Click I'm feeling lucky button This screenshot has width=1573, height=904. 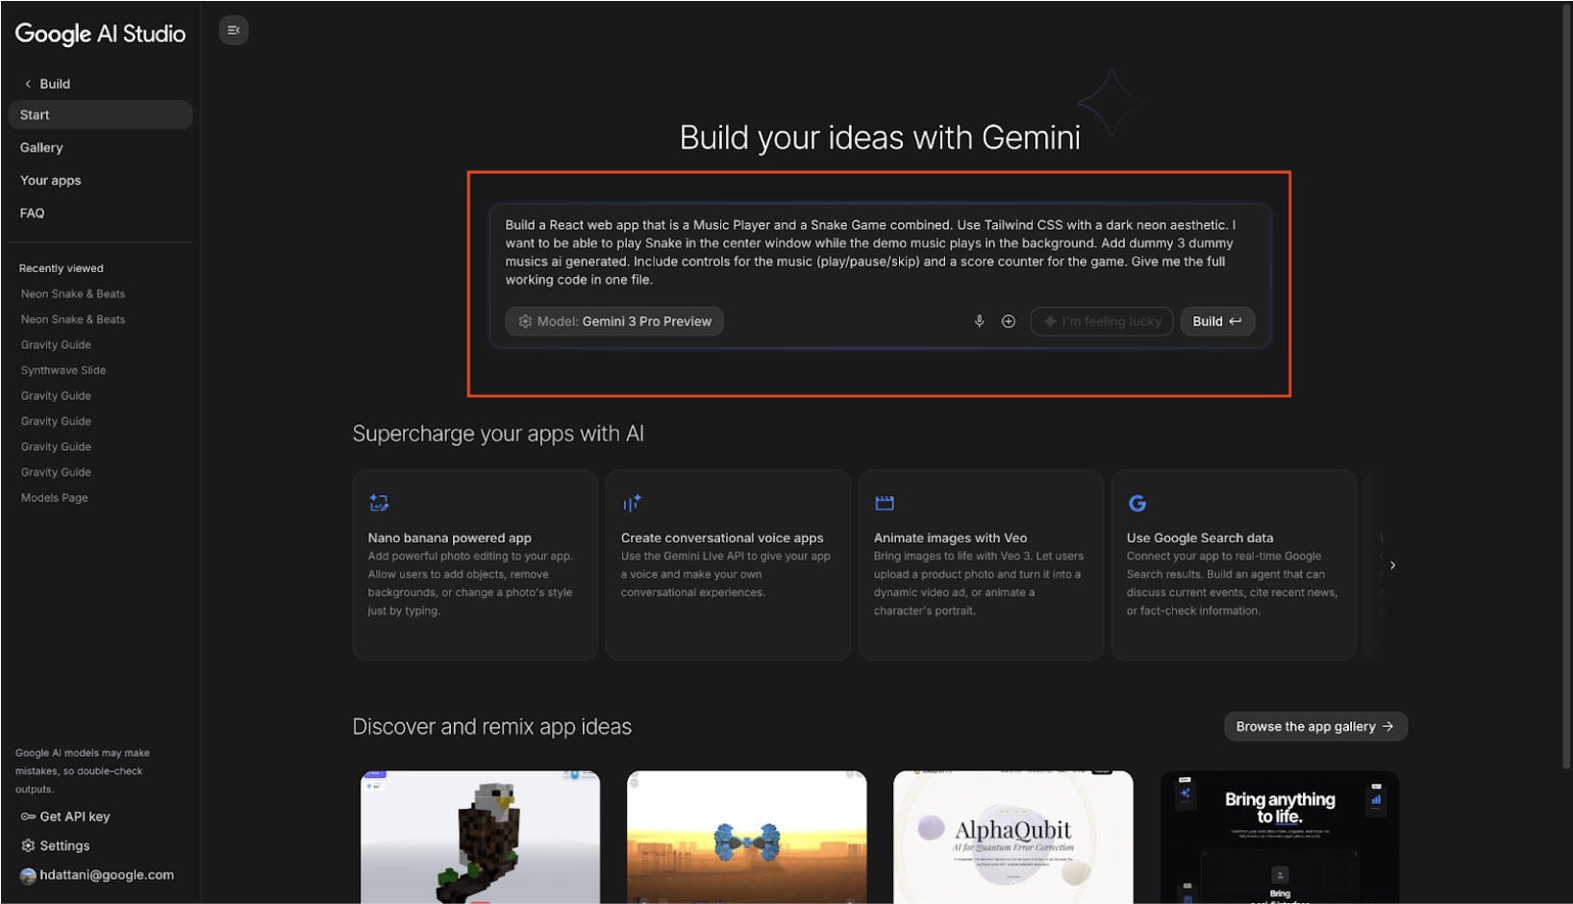(1101, 321)
